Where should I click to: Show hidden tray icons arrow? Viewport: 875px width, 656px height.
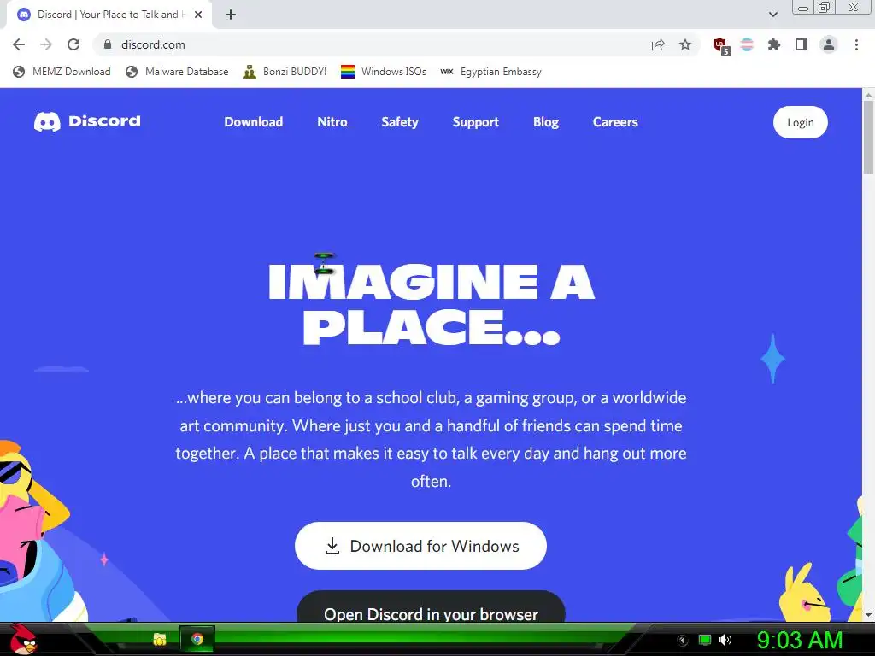click(682, 641)
